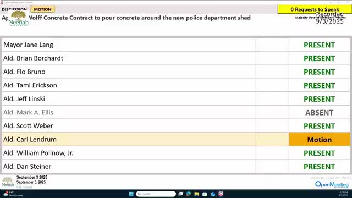Click the Neenah tree logo in the header
This screenshot has height=198, width=352.
tap(18, 18)
